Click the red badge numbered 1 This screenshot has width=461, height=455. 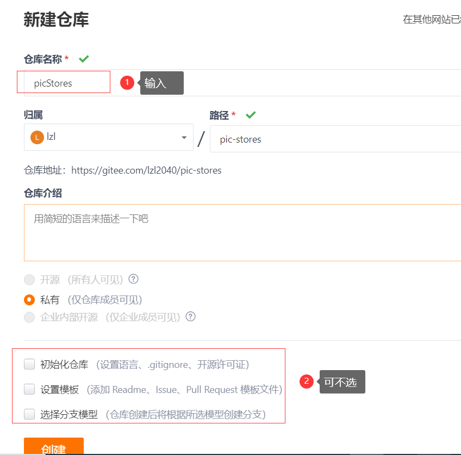[126, 83]
